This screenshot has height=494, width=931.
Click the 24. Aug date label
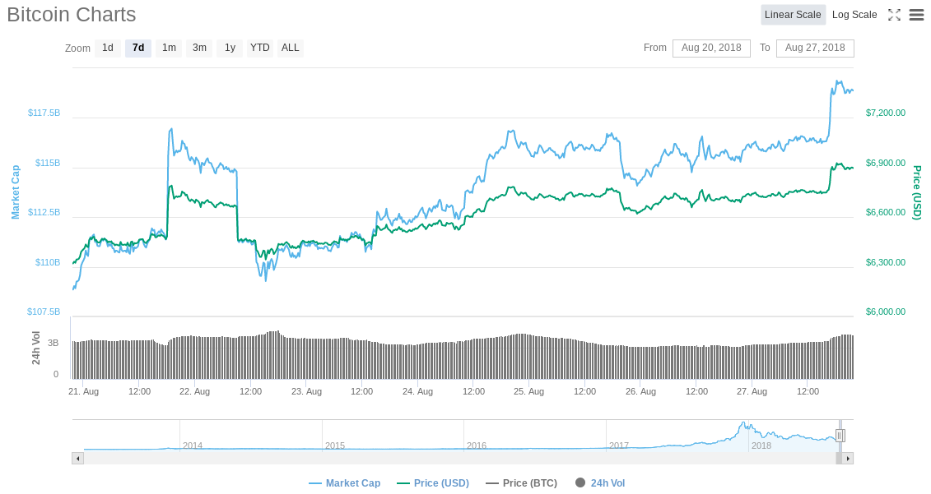tap(417, 391)
